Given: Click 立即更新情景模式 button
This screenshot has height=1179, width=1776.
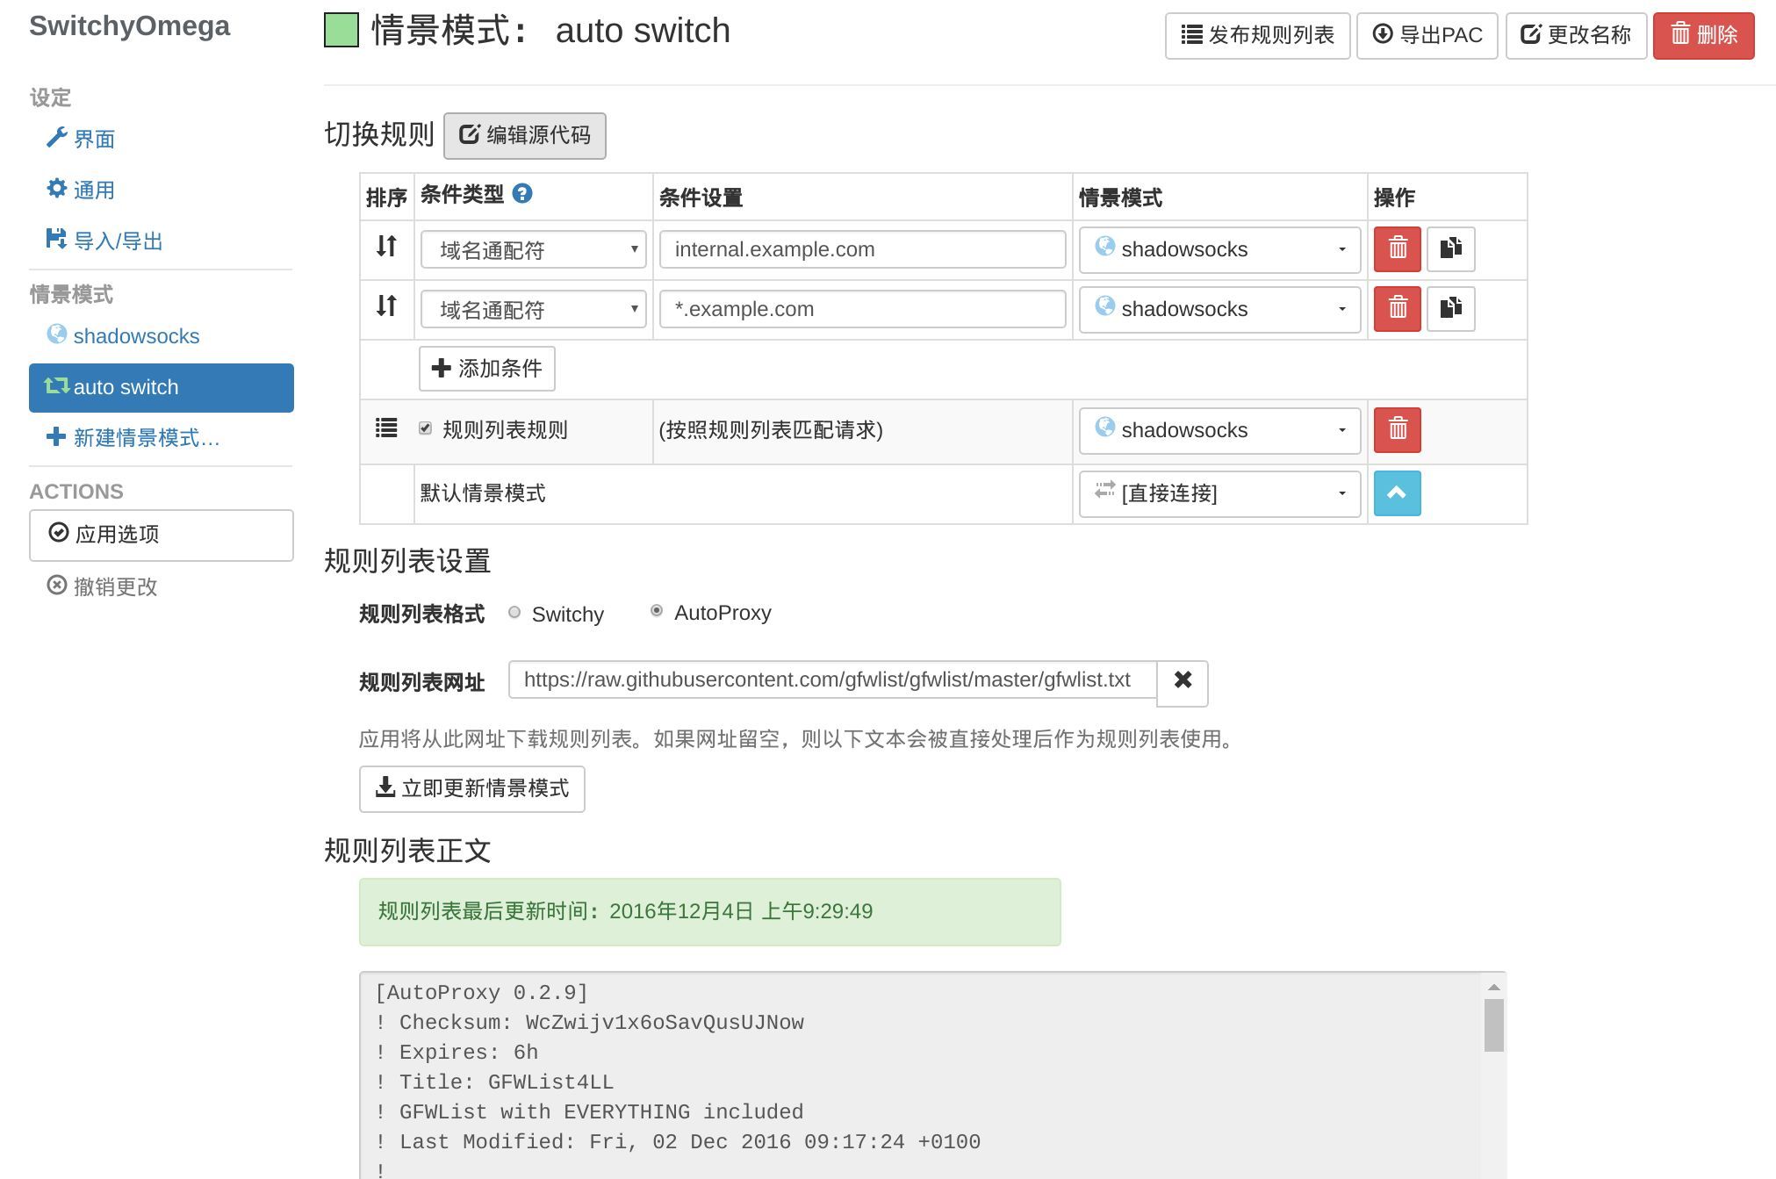Looking at the screenshot, I should point(471,789).
